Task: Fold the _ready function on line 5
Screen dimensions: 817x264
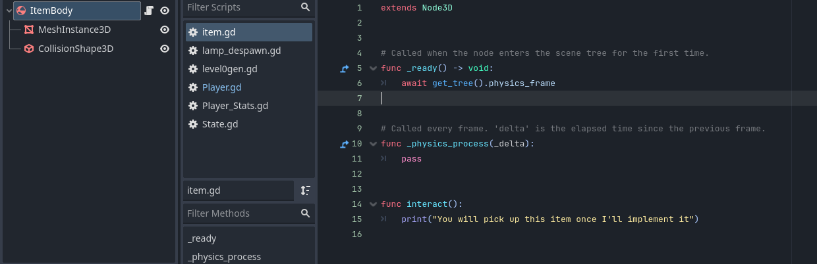Action: click(x=373, y=68)
